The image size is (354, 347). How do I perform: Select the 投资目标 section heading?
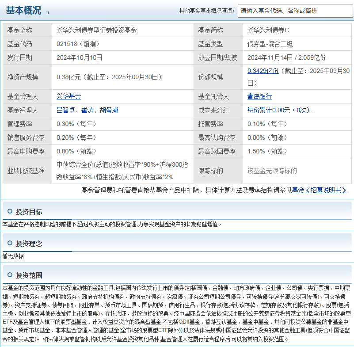click(x=29, y=212)
